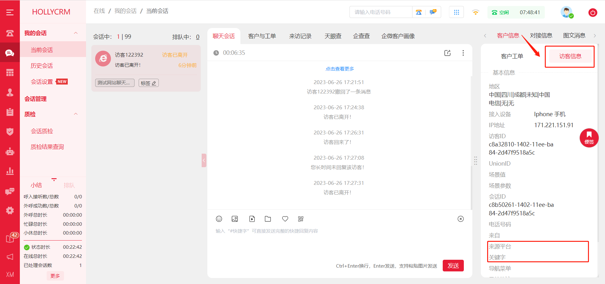This screenshot has width=605, height=284.
Task: Click the QR code icon in chat toolbar
Action: tap(301, 219)
